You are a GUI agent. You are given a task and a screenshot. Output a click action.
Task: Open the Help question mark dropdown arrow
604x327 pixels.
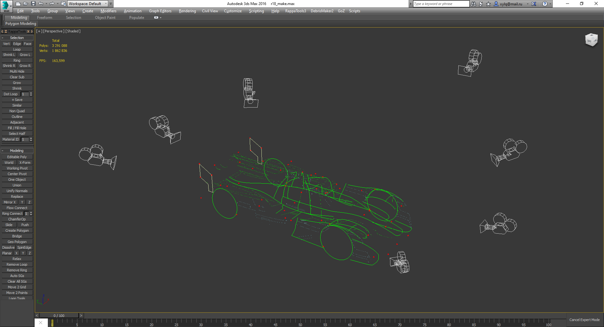click(550, 4)
